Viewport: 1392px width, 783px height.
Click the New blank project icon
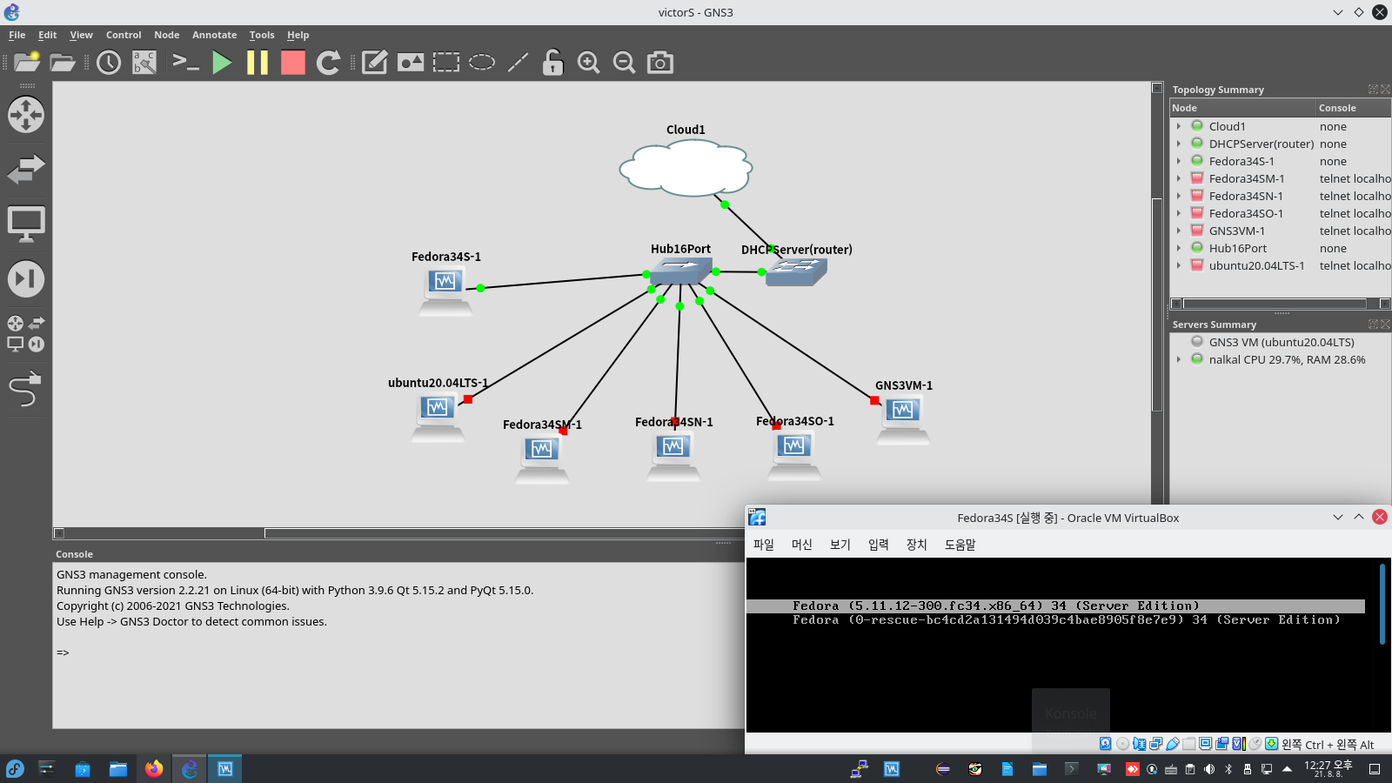click(x=27, y=63)
